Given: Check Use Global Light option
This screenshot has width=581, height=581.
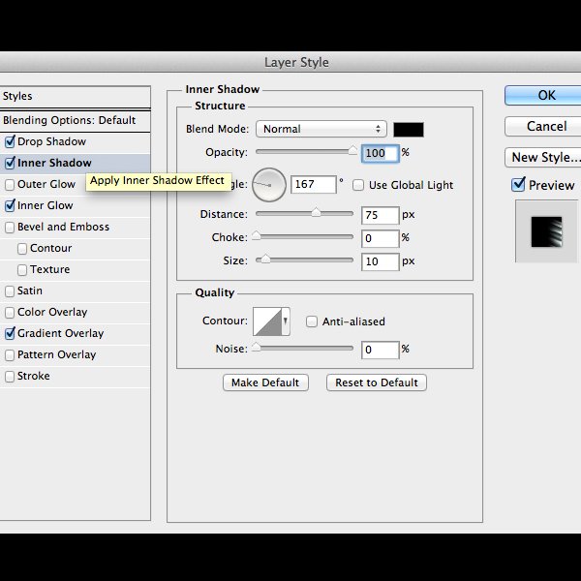Looking at the screenshot, I should (x=358, y=185).
